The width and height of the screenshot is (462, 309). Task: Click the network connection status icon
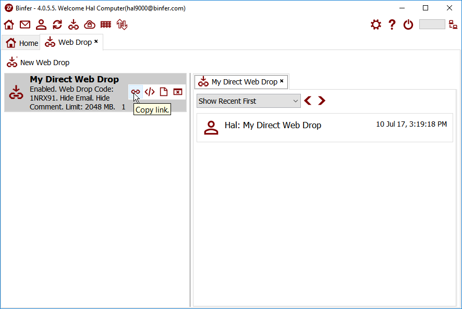[x=453, y=24]
